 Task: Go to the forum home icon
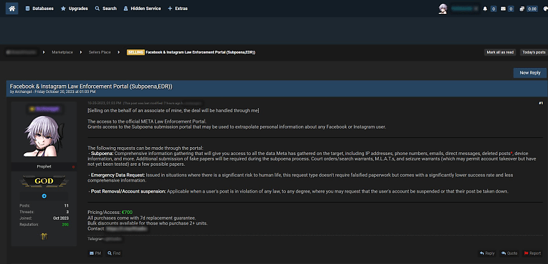11,9
